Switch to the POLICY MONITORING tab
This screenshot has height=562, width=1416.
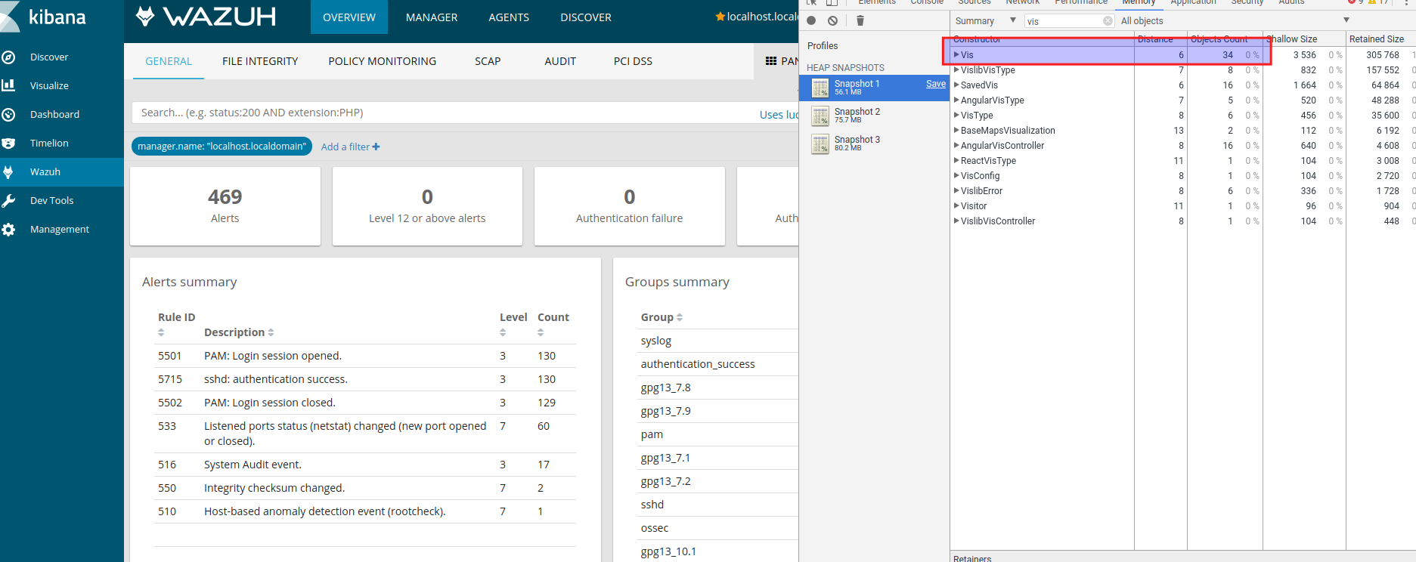[382, 61]
